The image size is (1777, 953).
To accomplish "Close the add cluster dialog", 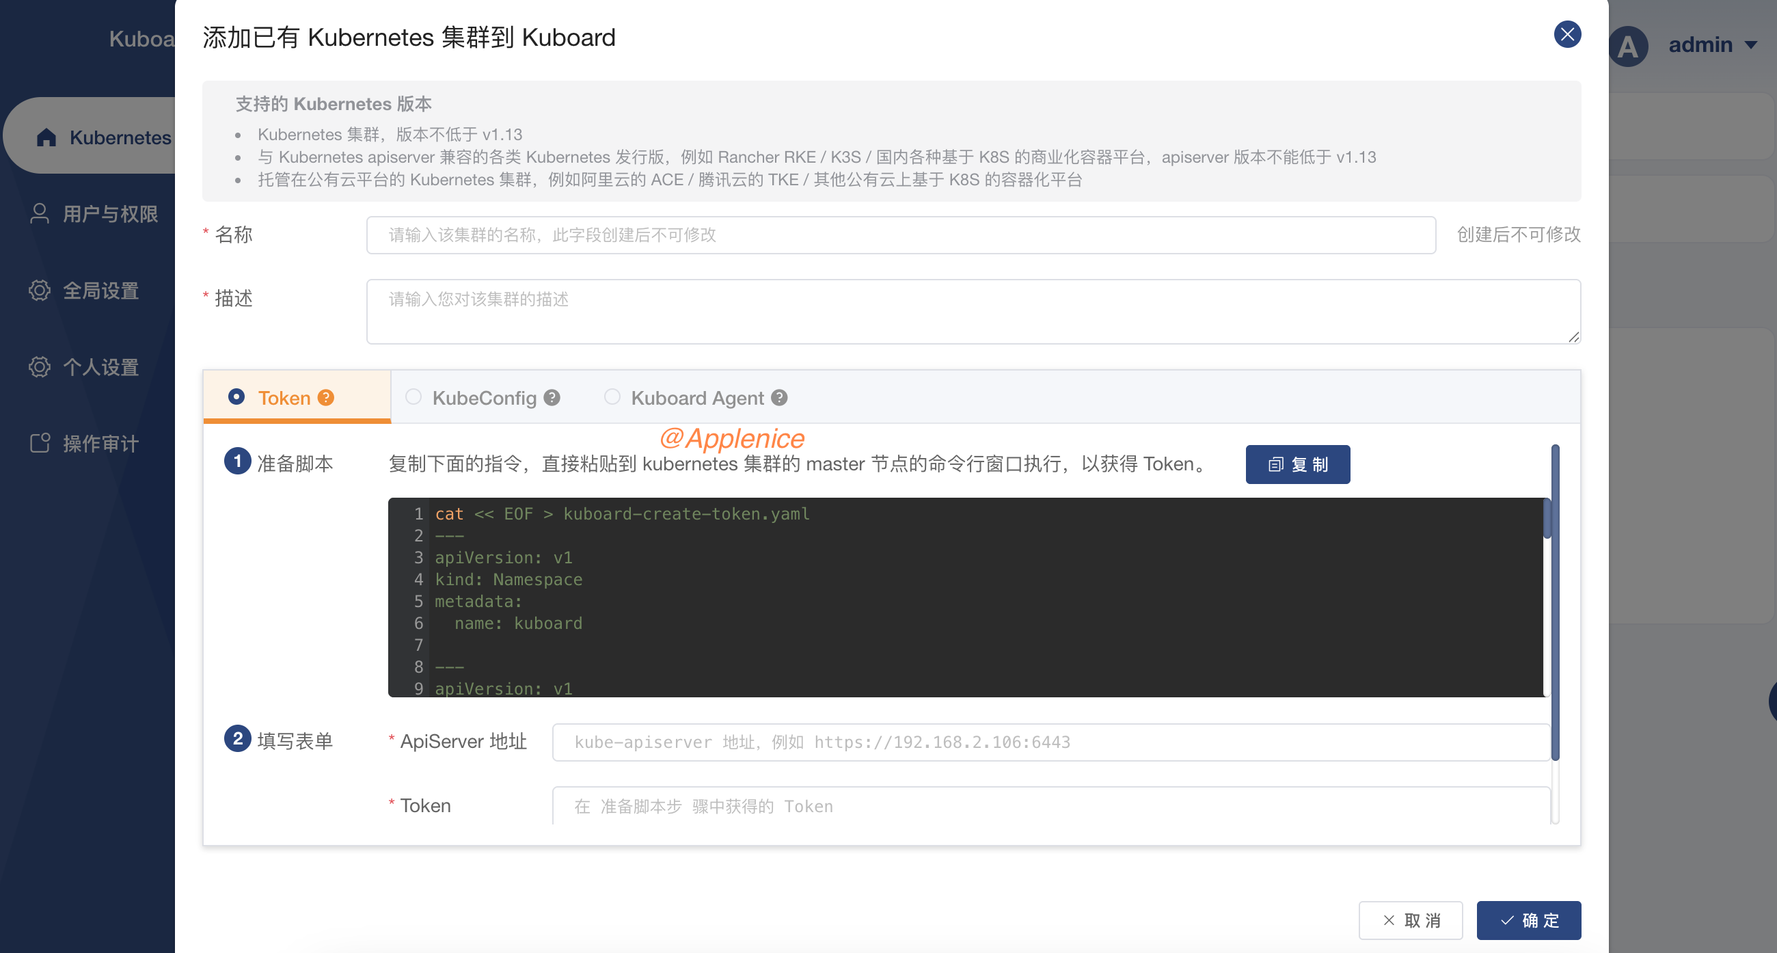I will tap(1566, 34).
